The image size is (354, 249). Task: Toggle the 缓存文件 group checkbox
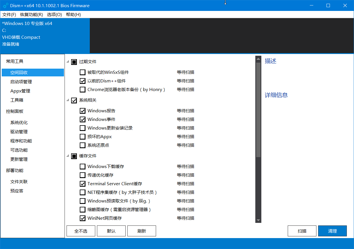[x=74, y=156]
